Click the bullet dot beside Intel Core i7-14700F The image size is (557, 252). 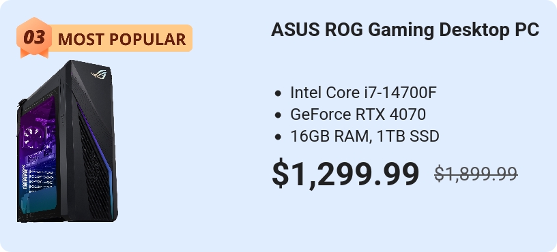click(x=278, y=93)
